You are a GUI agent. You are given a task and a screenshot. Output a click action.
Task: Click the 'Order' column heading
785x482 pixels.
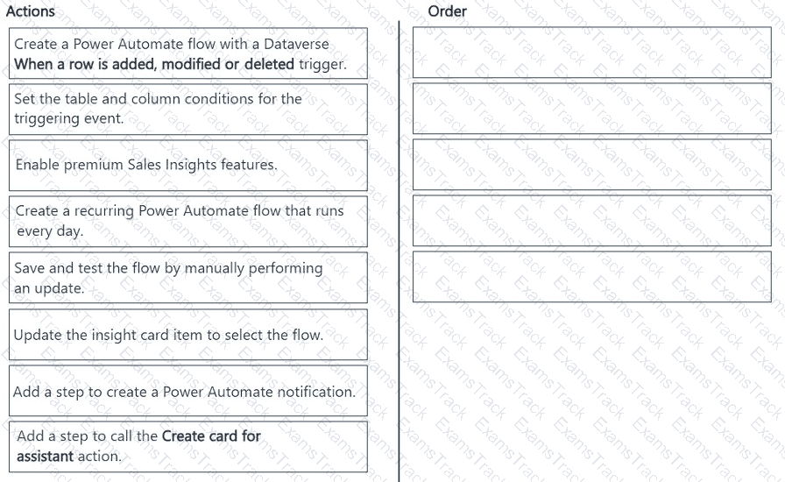447,11
